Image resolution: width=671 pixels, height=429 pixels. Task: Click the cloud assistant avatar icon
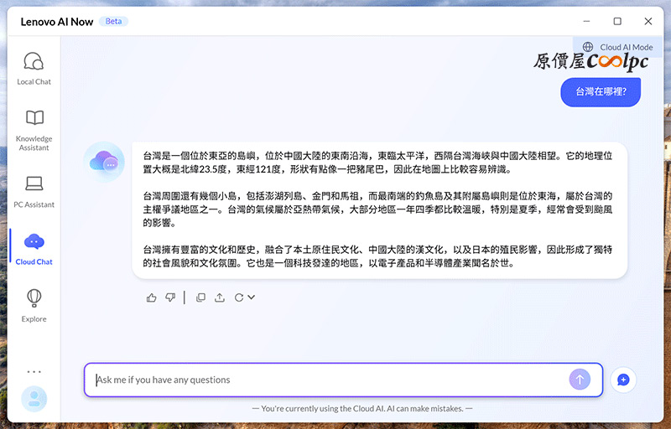click(104, 163)
